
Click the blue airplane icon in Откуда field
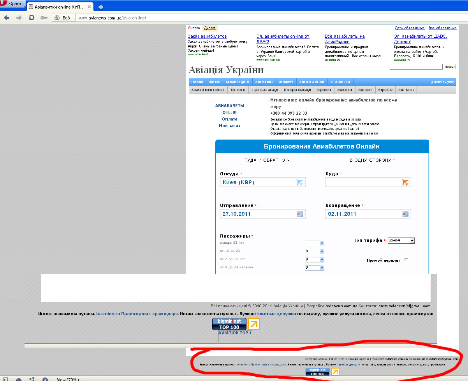coord(299,182)
